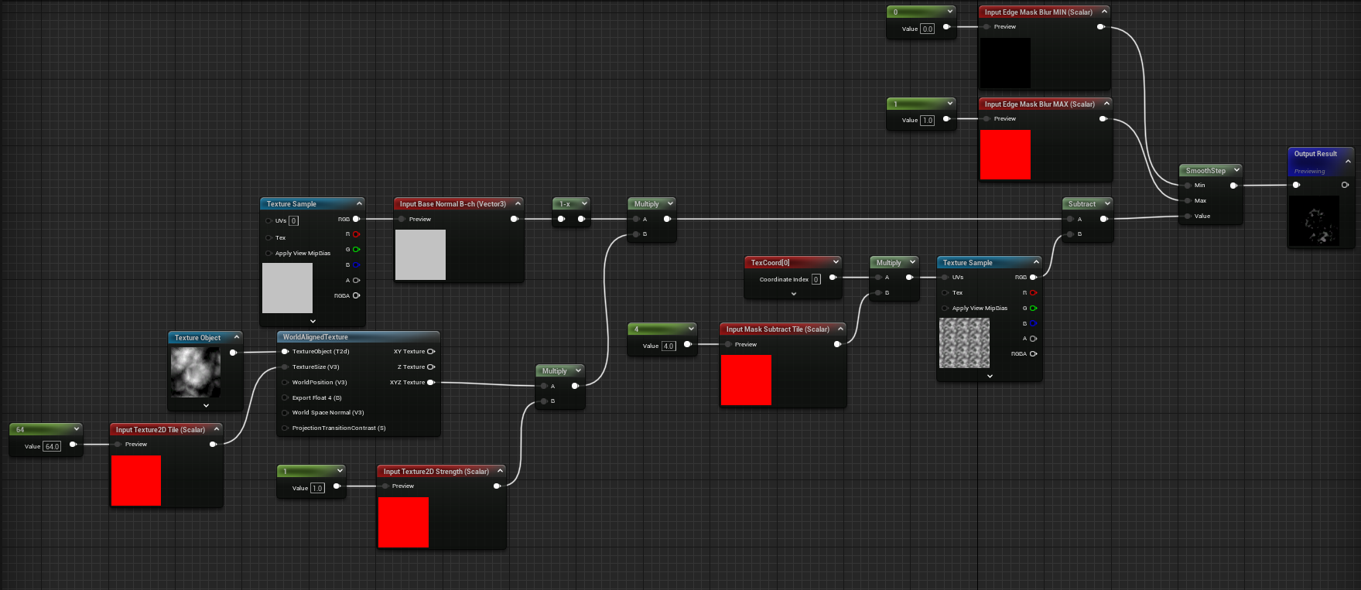
Task: Click WorldAlignedTexture's World Space Normal (V3) pin
Action: [x=285, y=413]
